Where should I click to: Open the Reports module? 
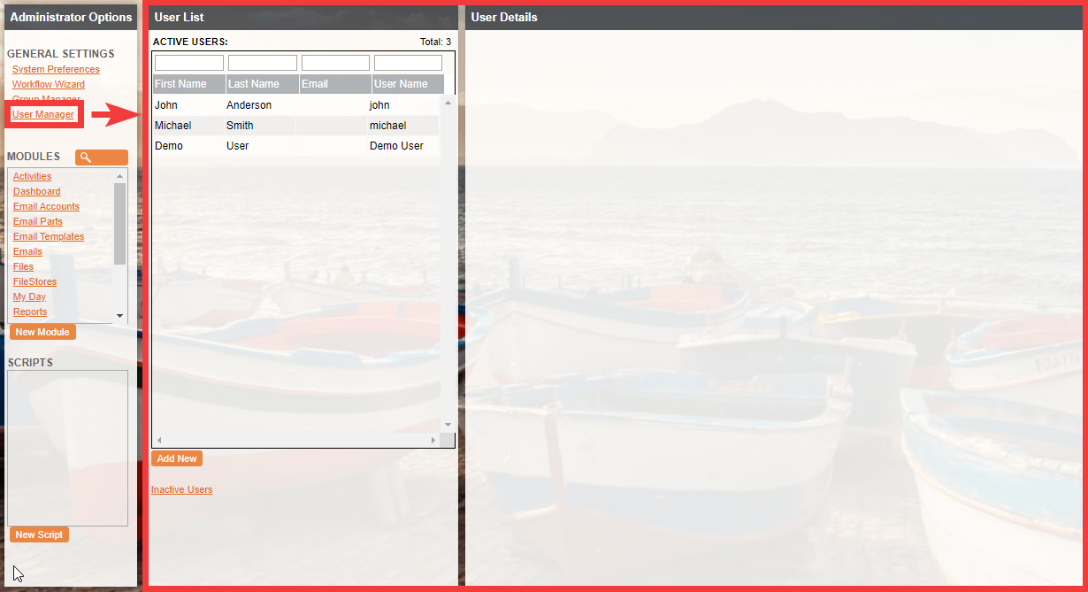(30, 311)
